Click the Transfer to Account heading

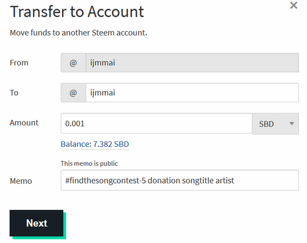tap(77, 12)
